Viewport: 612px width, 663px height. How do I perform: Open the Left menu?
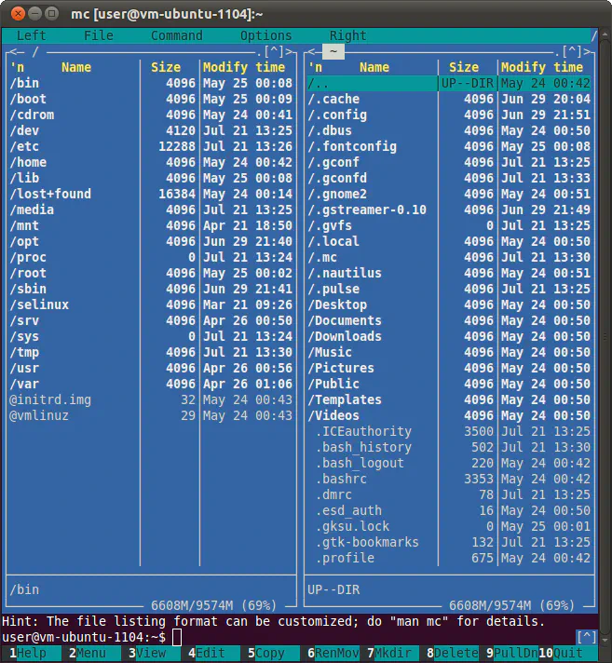[x=31, y=35]
